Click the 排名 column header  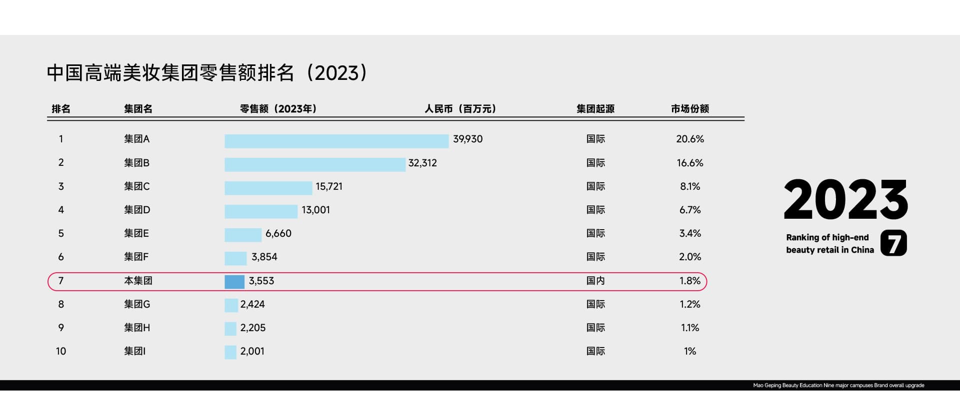click(x=61, y=109)
